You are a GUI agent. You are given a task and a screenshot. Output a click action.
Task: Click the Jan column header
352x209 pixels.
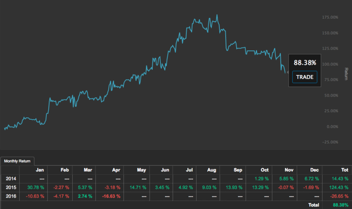(41, 170)
